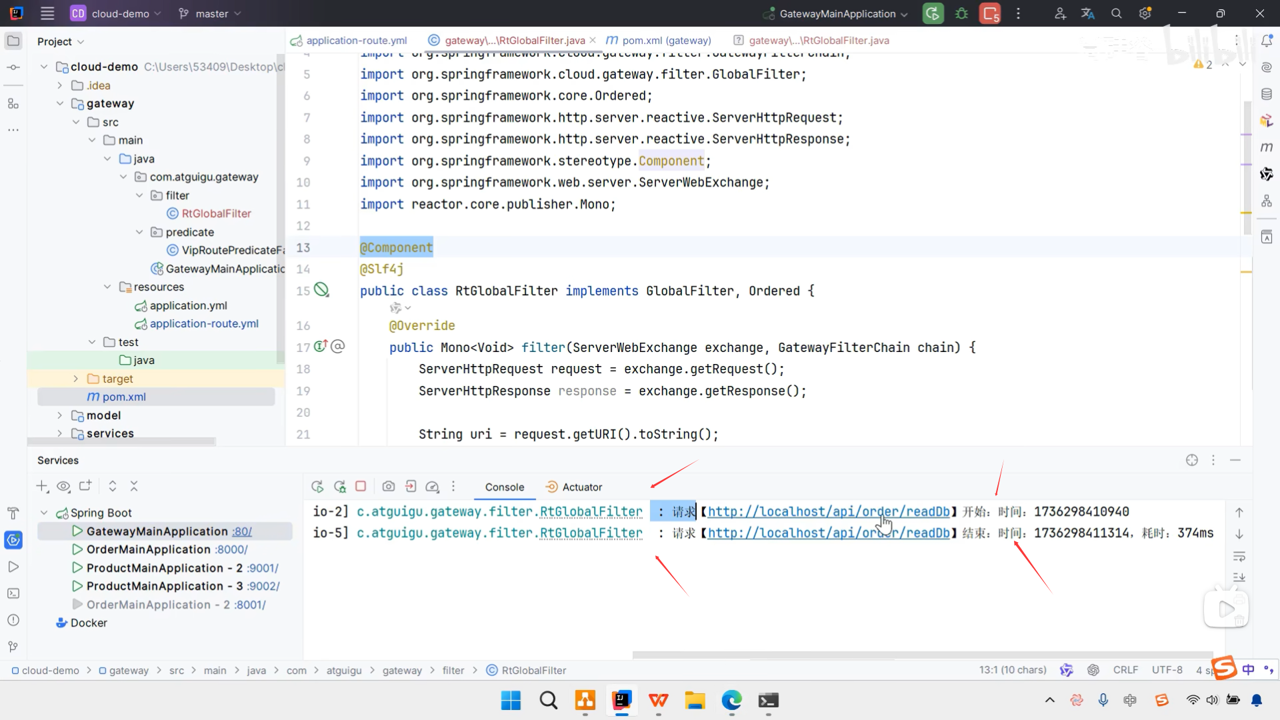Viewport: 1280px width, 720px height.
Task: Click the Stop GatewayMainApplication red icon
Action: pos(991,13)
